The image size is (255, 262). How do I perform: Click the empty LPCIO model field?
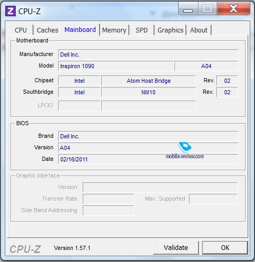point(149,105)
